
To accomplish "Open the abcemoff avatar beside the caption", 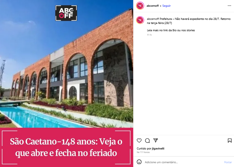I will (x=140, y=20).
